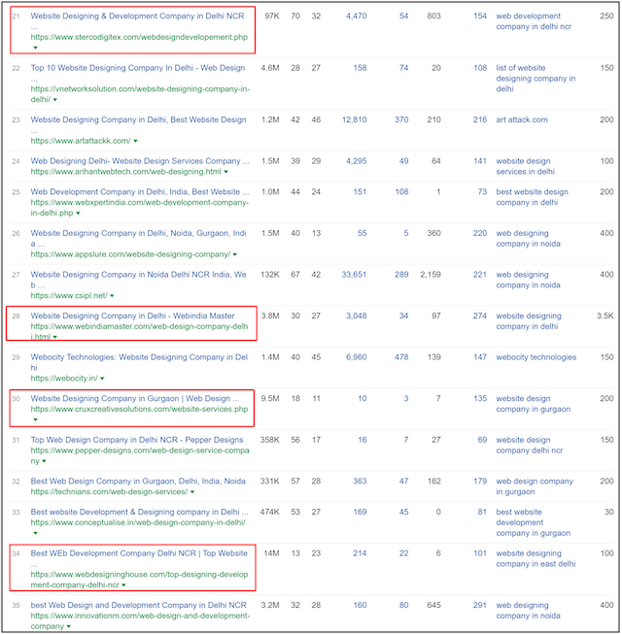Open the row 32 result title above the technians.com URL
The width and height of the screenshot is (622, 634).
[138, 482]
